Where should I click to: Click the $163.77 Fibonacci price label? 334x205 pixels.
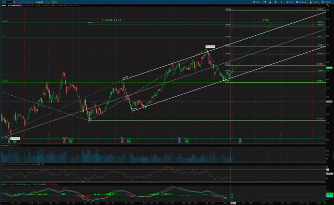point(320,37)
